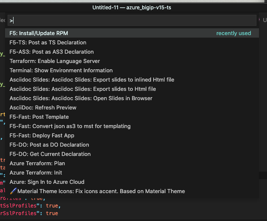Screen dimensions: 267x221
Task: Select F5-Fast: Post Template
Action: point(39,117)
